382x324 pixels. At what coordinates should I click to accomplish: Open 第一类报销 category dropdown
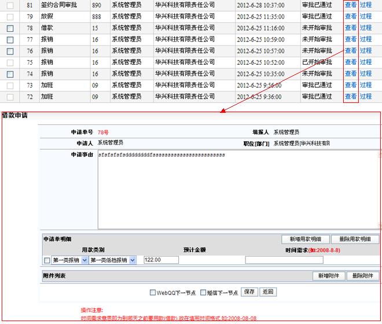click(x=69, y=260)
